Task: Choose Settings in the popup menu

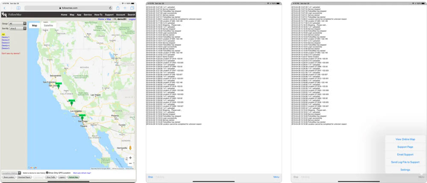Action: 405,170
